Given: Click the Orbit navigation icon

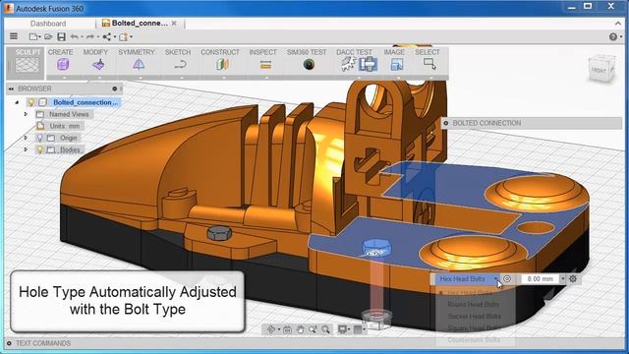Looking at the screenshot, I should (271, 329).
